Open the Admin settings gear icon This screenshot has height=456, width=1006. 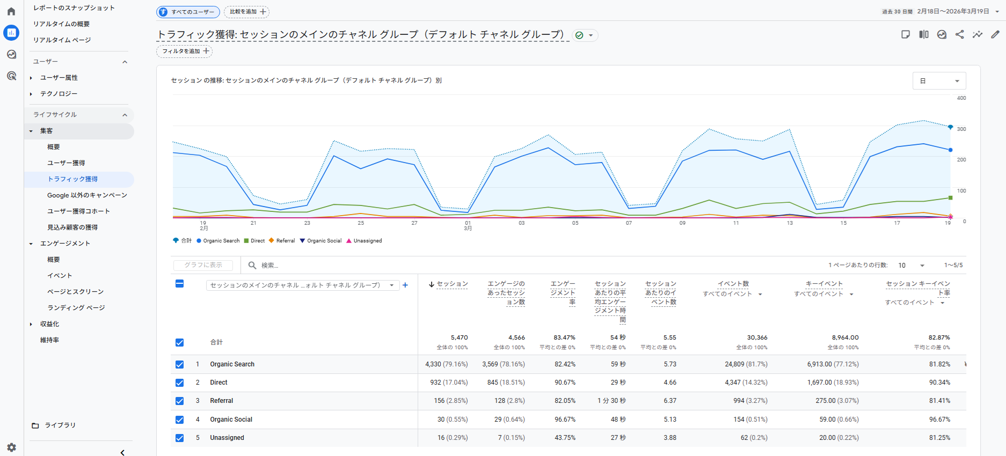[x=11, y=447]
